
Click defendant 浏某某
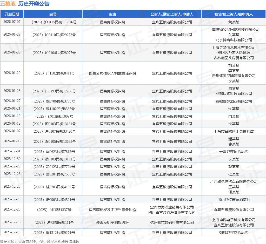click(x=234, y=89)
